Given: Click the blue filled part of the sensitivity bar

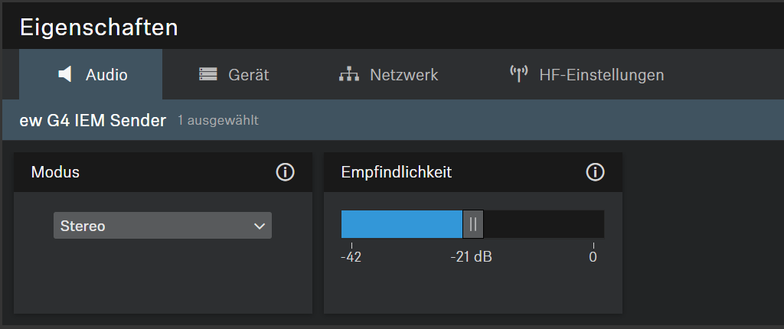Looking at the screenshot, I should tap(401, 224).
